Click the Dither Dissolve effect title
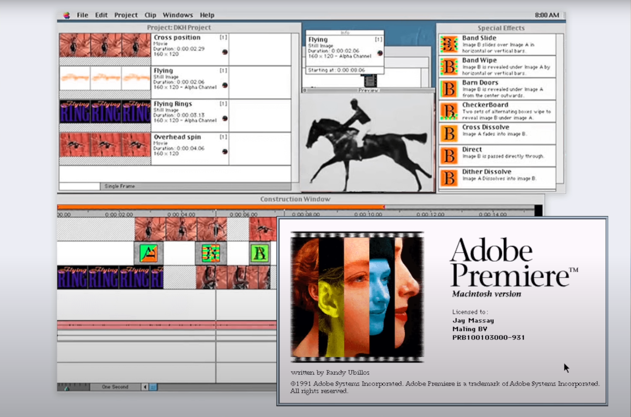Screen dimensions: 631x417 coord(487,172)
